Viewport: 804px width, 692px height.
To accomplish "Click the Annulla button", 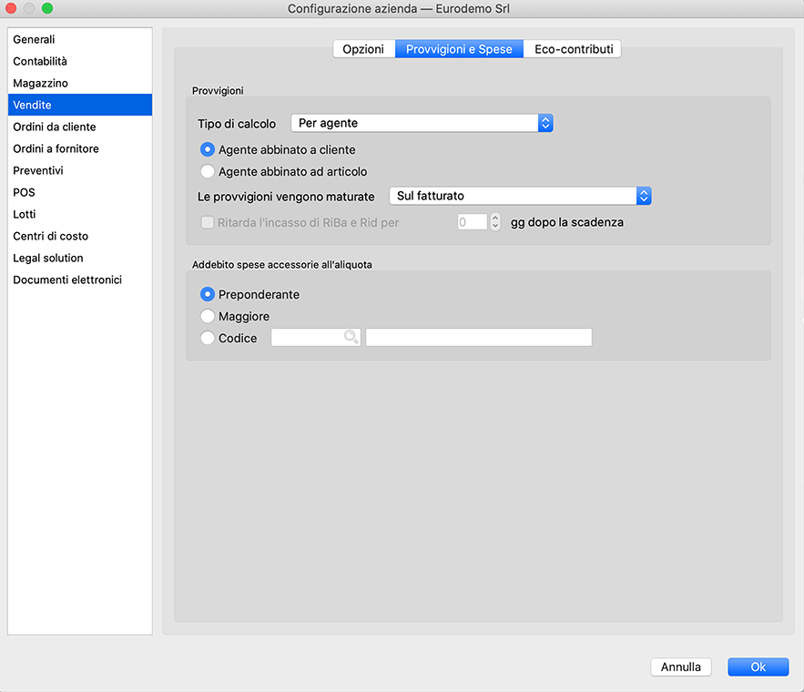I will (x=681, y=667).
